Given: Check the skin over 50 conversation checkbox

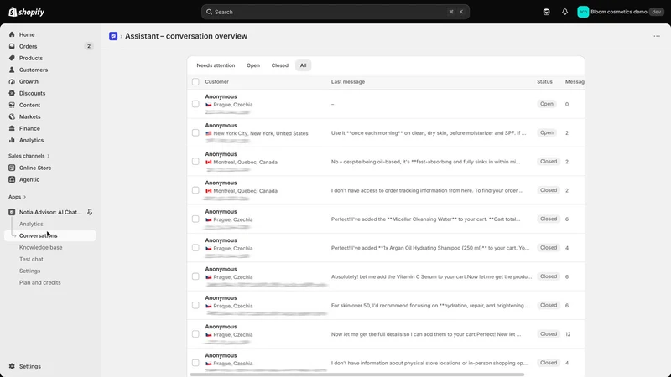Looking at the screenshot, I should (x=195, y=305).
